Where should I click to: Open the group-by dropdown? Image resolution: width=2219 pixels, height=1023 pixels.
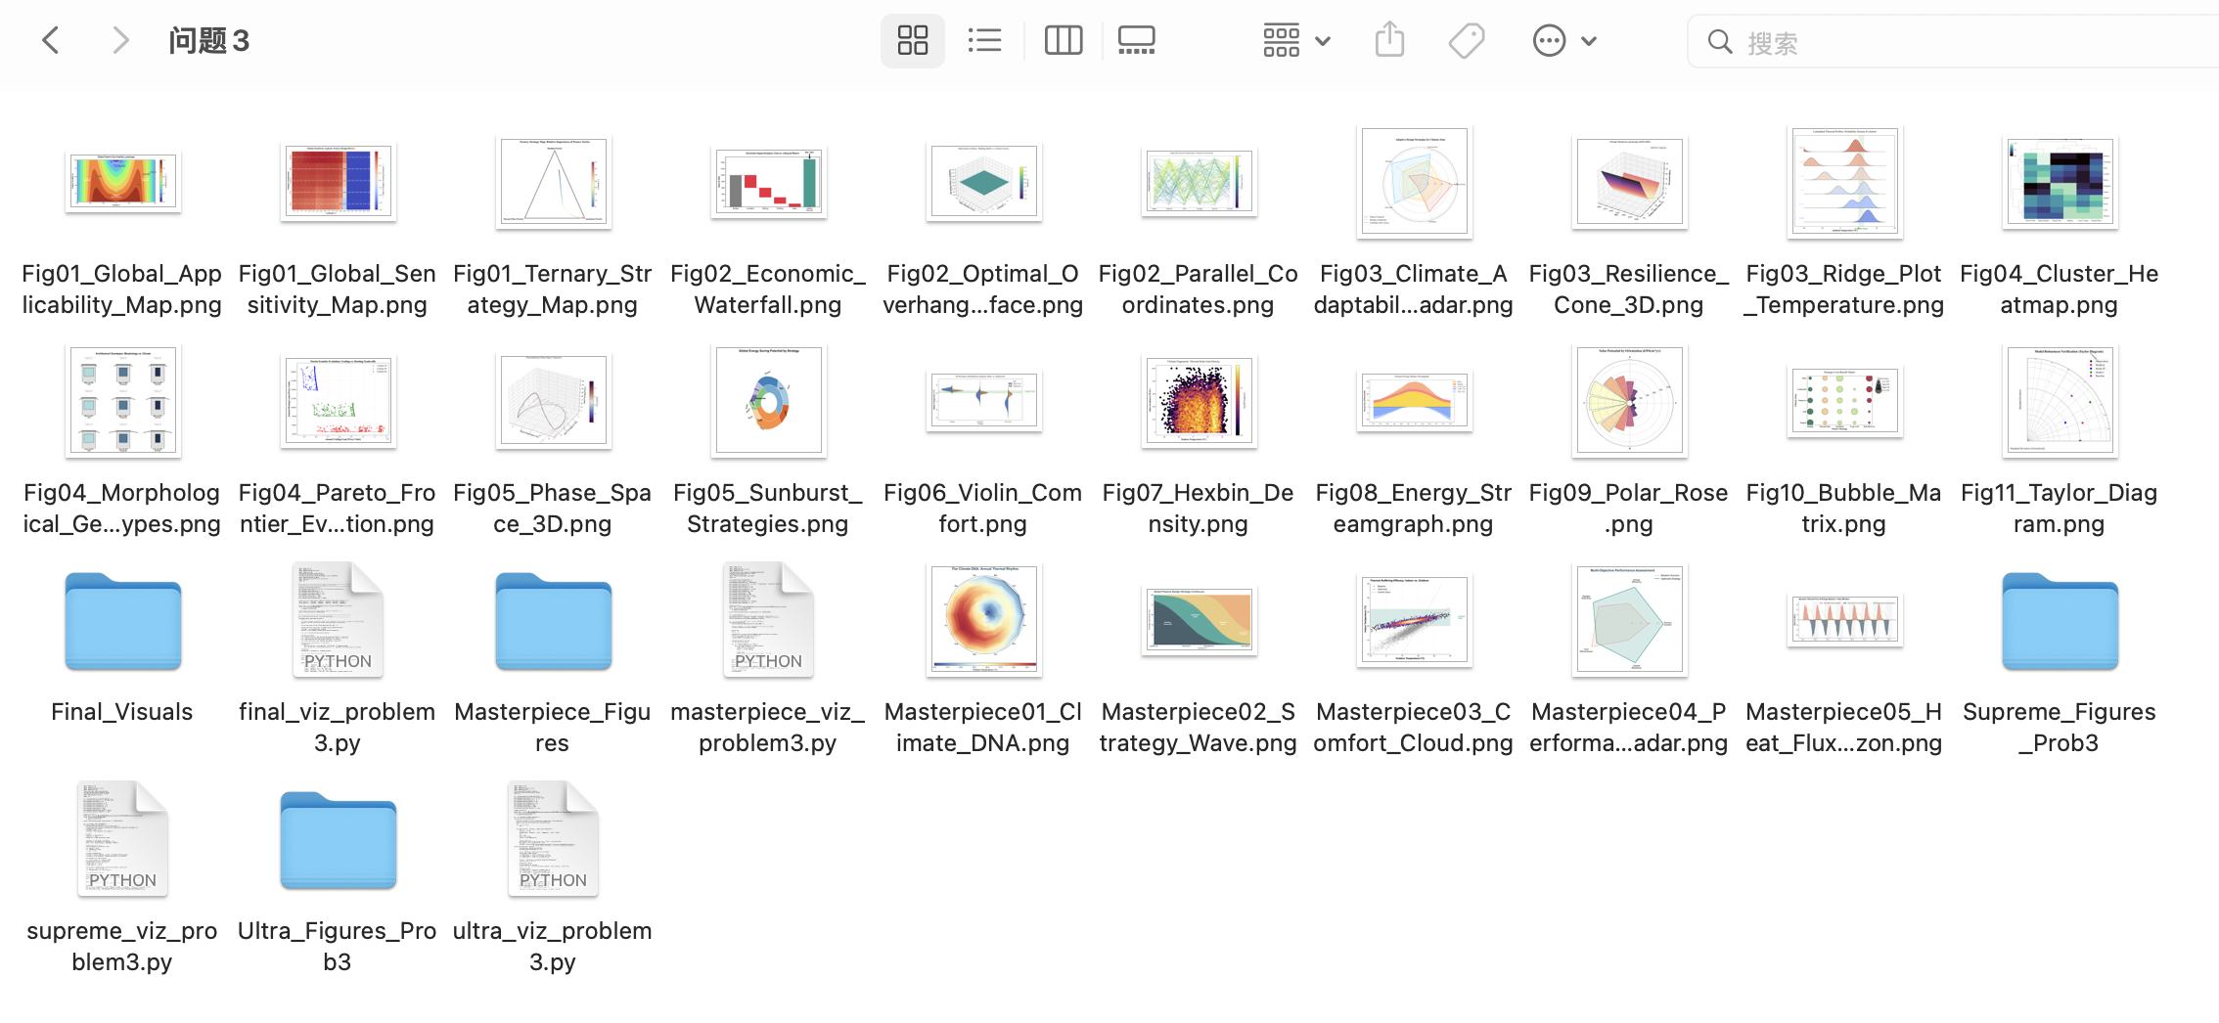(x=1295, y=41)
